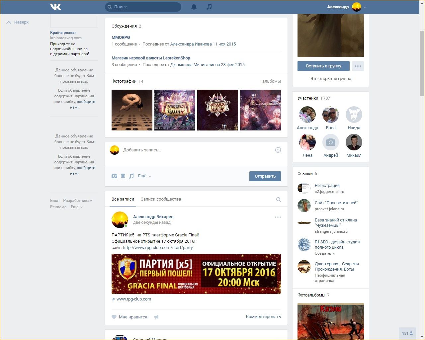
Task: Like the post with Мне нравится
Action: coord(129,317)
